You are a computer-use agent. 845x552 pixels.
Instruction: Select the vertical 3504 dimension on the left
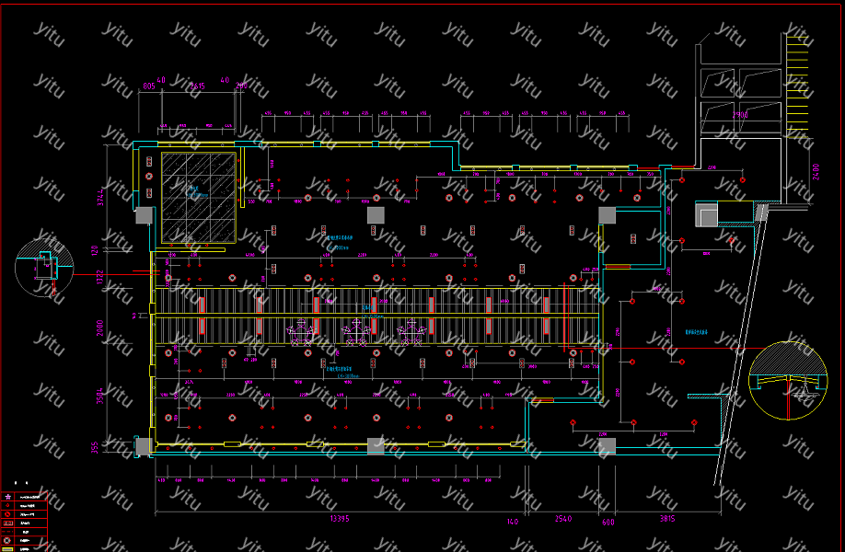coord(101,399)
